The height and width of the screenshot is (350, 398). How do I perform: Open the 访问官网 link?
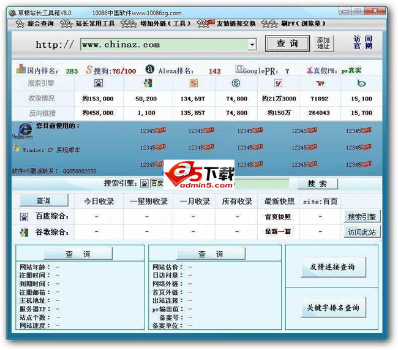(x=363, y=42)
